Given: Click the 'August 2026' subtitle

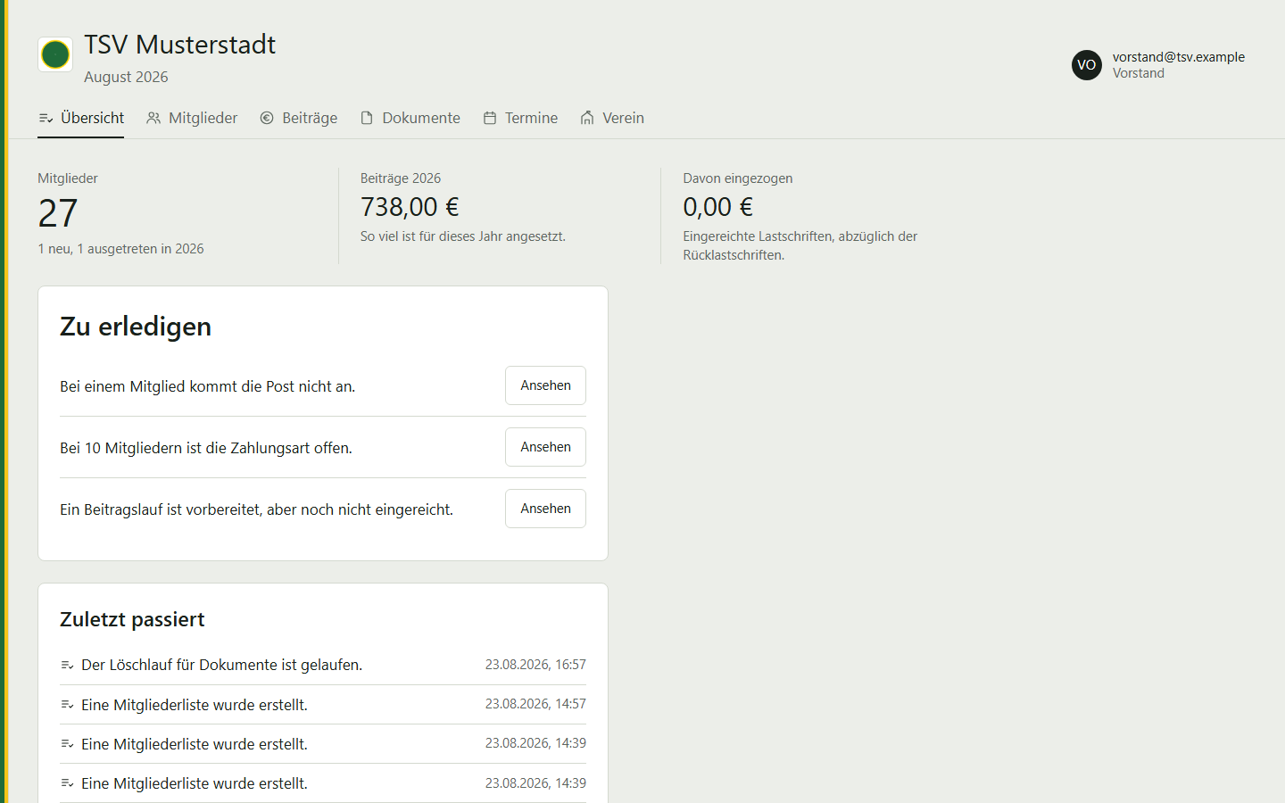Looking at the screenshot, I should pos(126,77).
